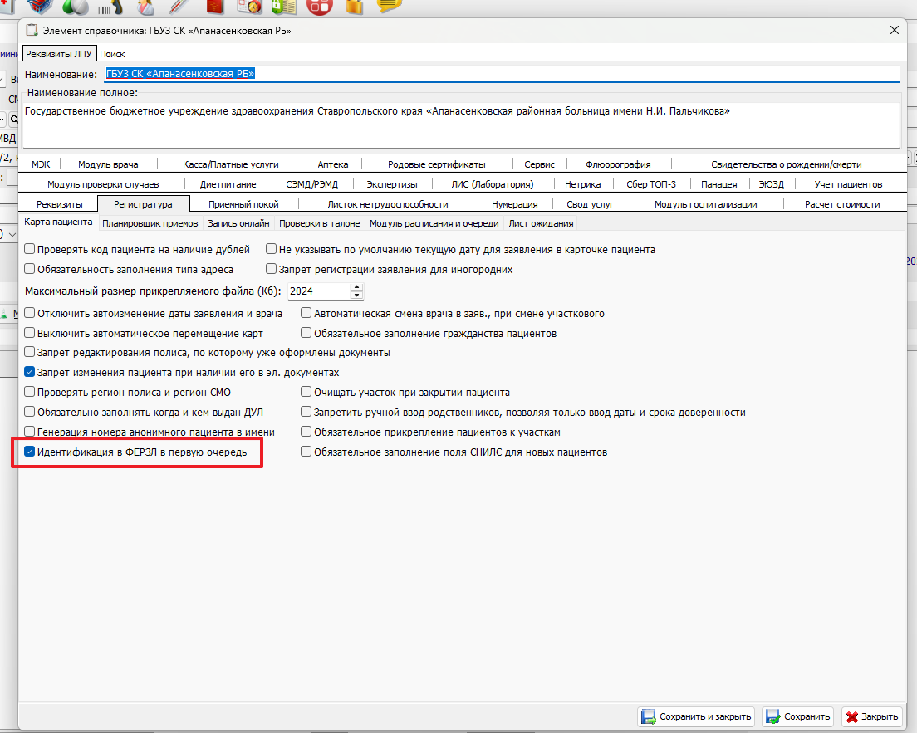
Task: Click the shopping basket icon in the top toolbar
Action: point(40,6)
